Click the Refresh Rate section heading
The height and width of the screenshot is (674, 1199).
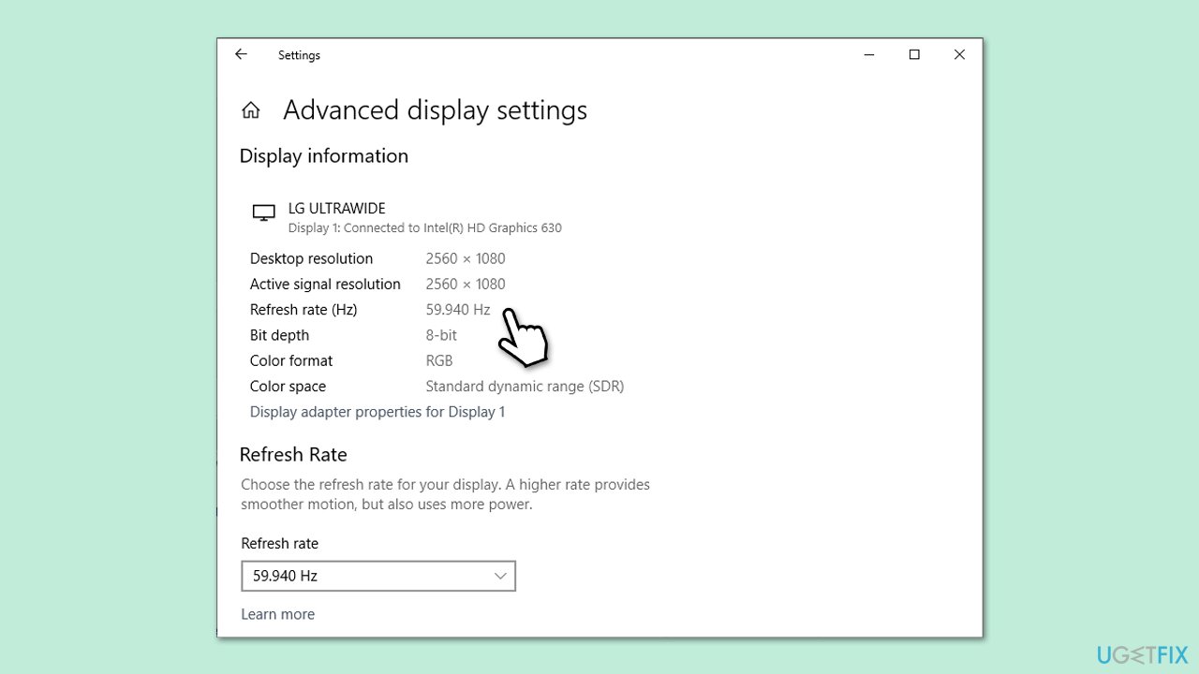[293, 455]
